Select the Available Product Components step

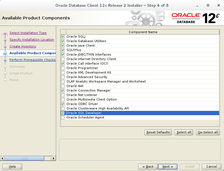pos(33,53)
